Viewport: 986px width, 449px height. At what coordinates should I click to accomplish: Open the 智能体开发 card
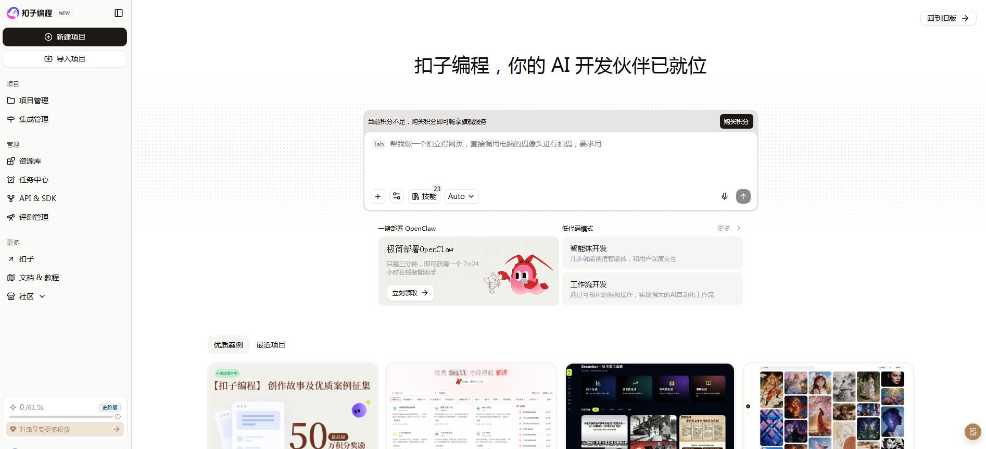click(652, 253)
